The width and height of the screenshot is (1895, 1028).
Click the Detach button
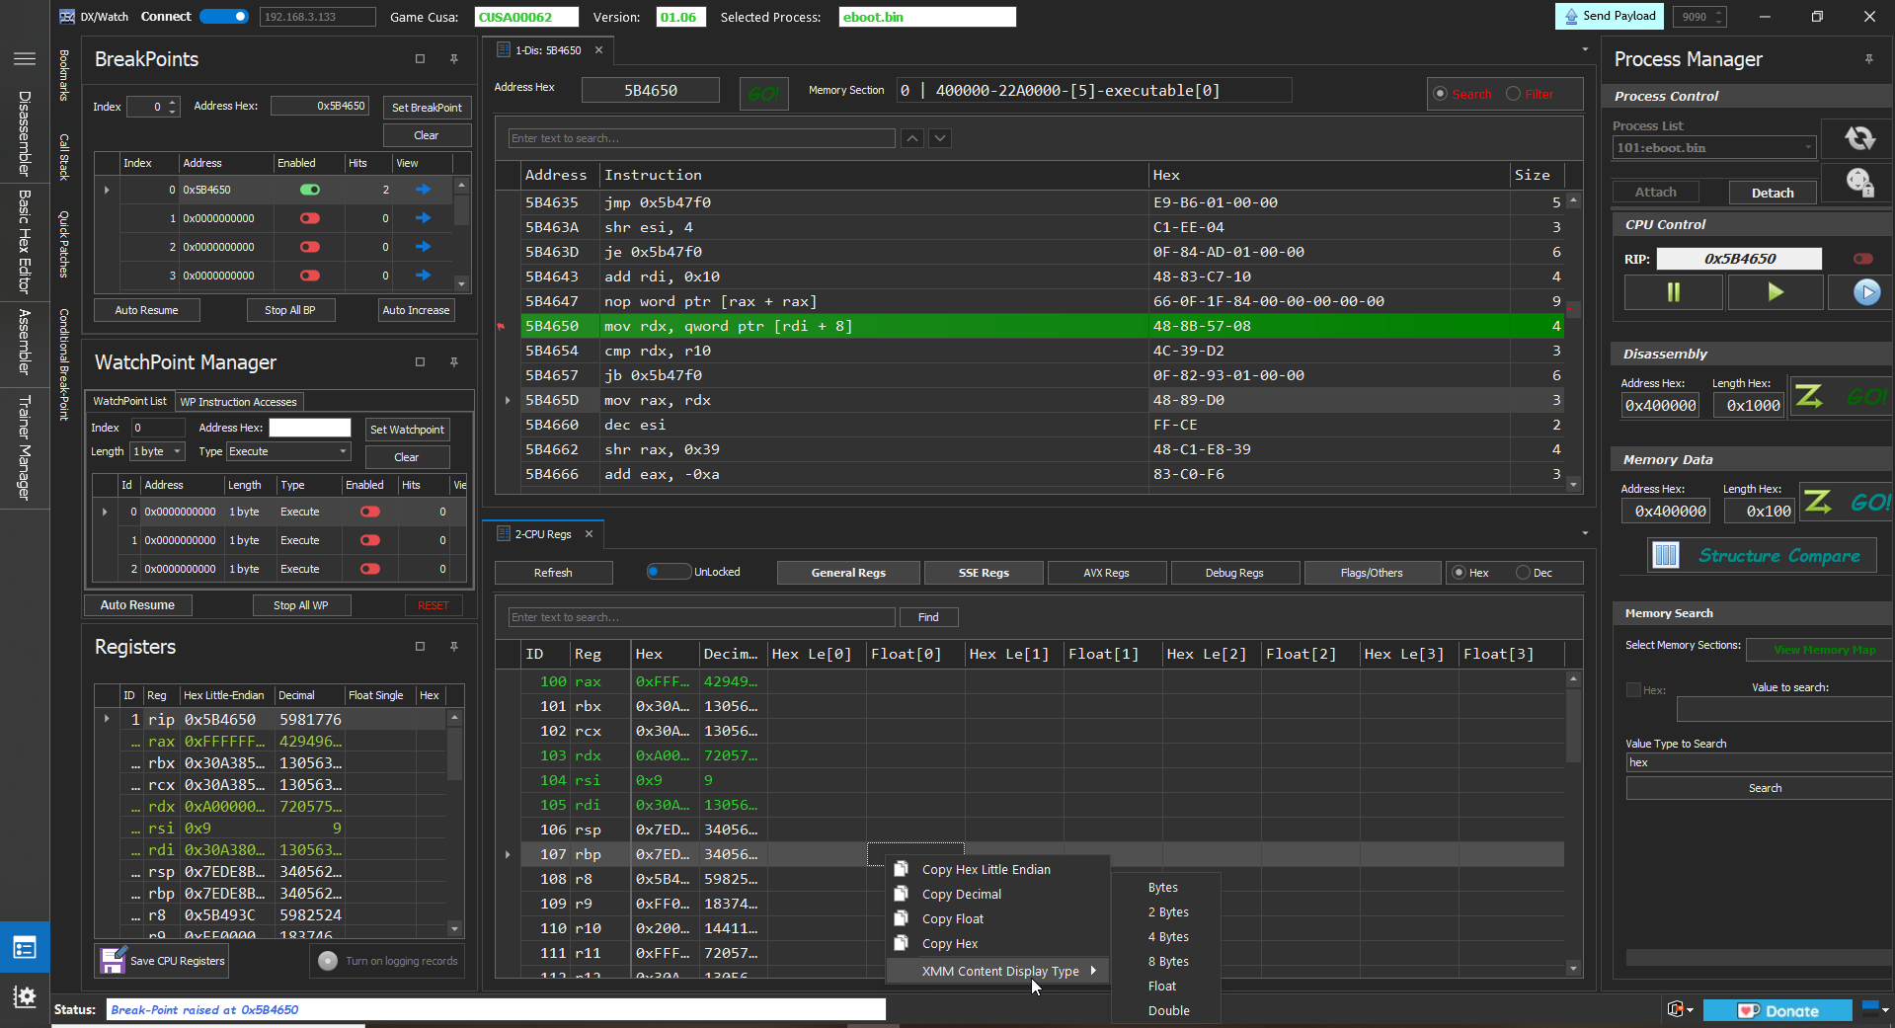1773,193
